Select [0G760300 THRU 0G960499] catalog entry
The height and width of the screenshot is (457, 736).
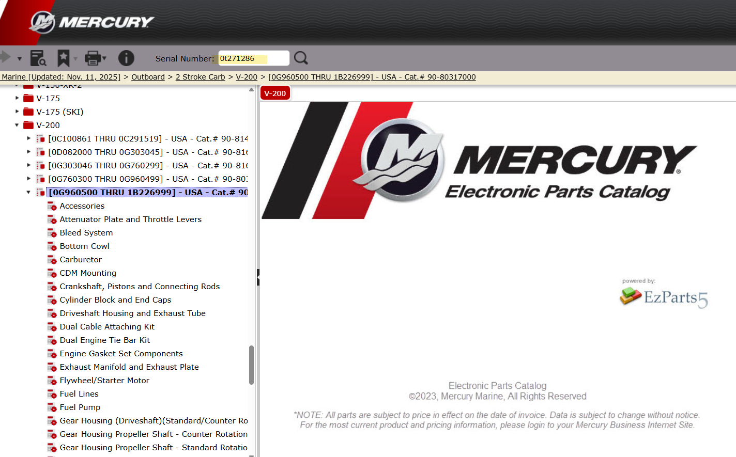(148, 179)
